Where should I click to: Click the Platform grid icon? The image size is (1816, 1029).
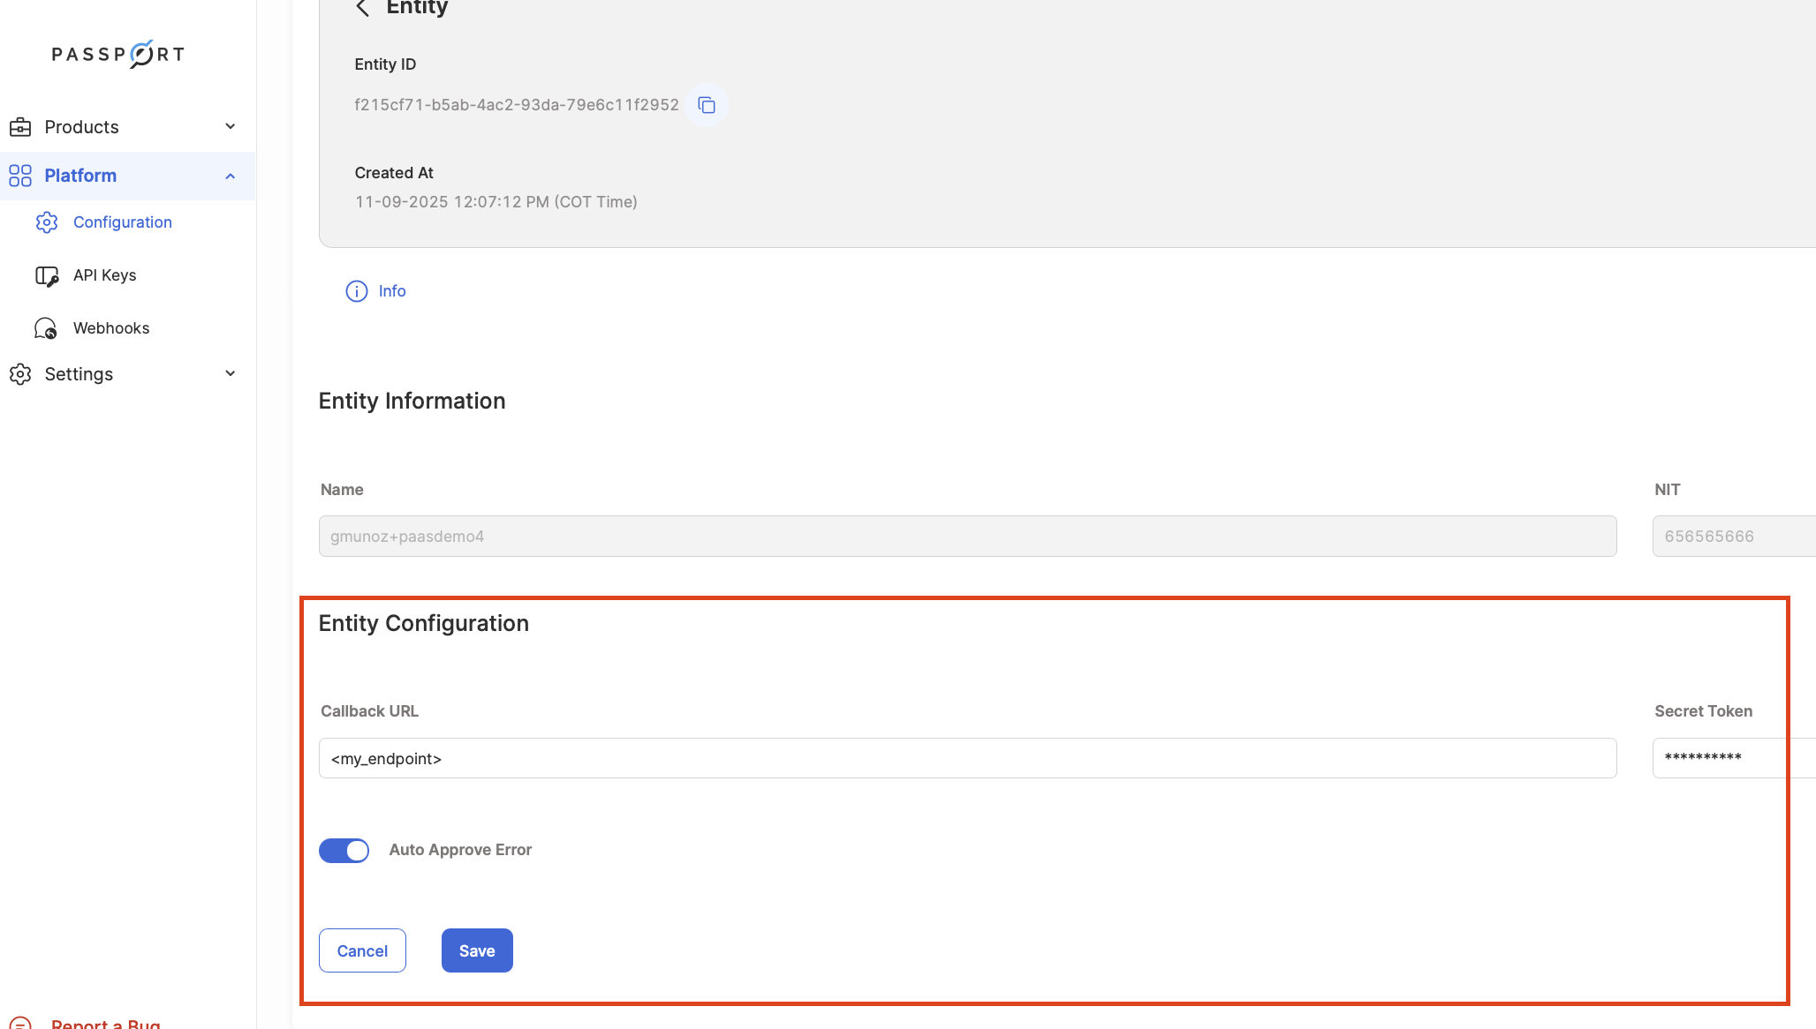coord(20,176)
